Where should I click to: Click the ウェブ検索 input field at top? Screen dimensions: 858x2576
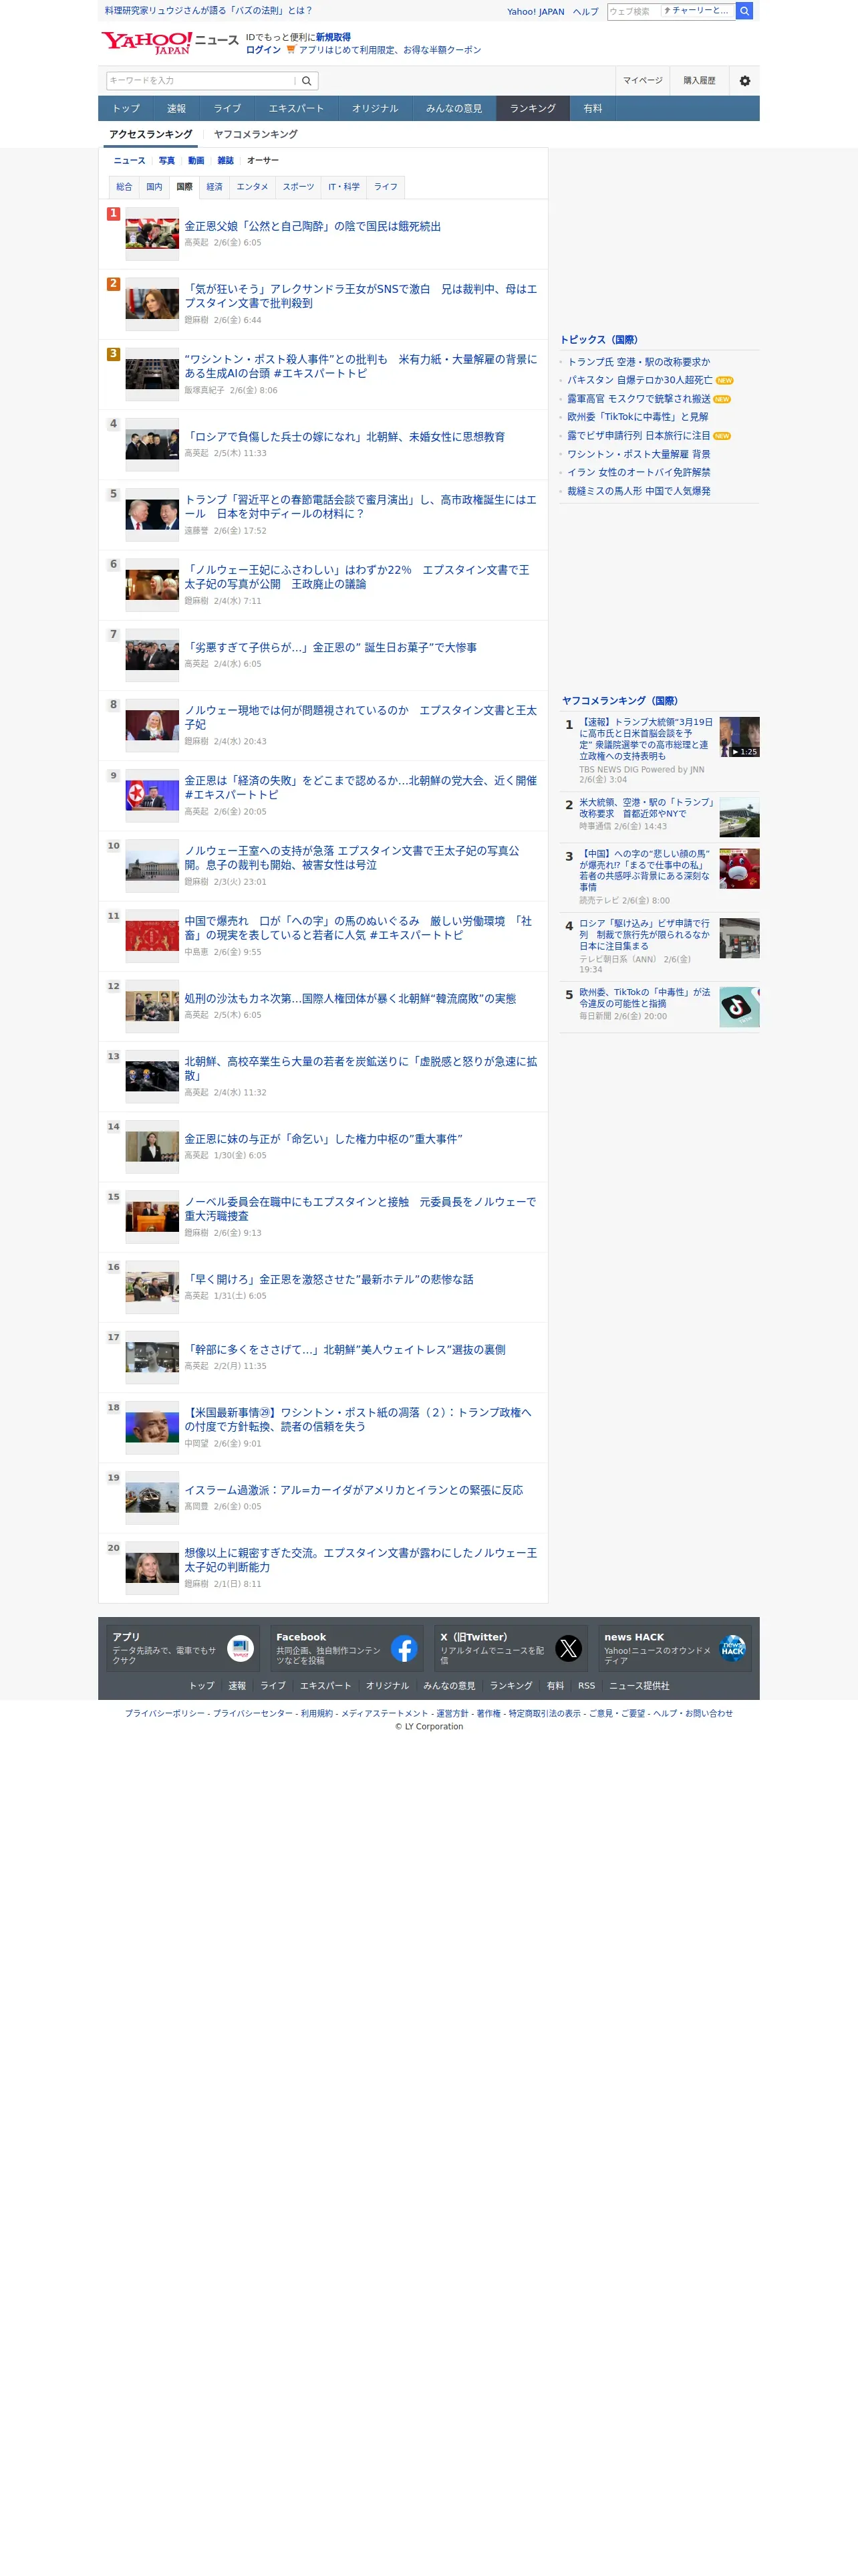point(633,11)
